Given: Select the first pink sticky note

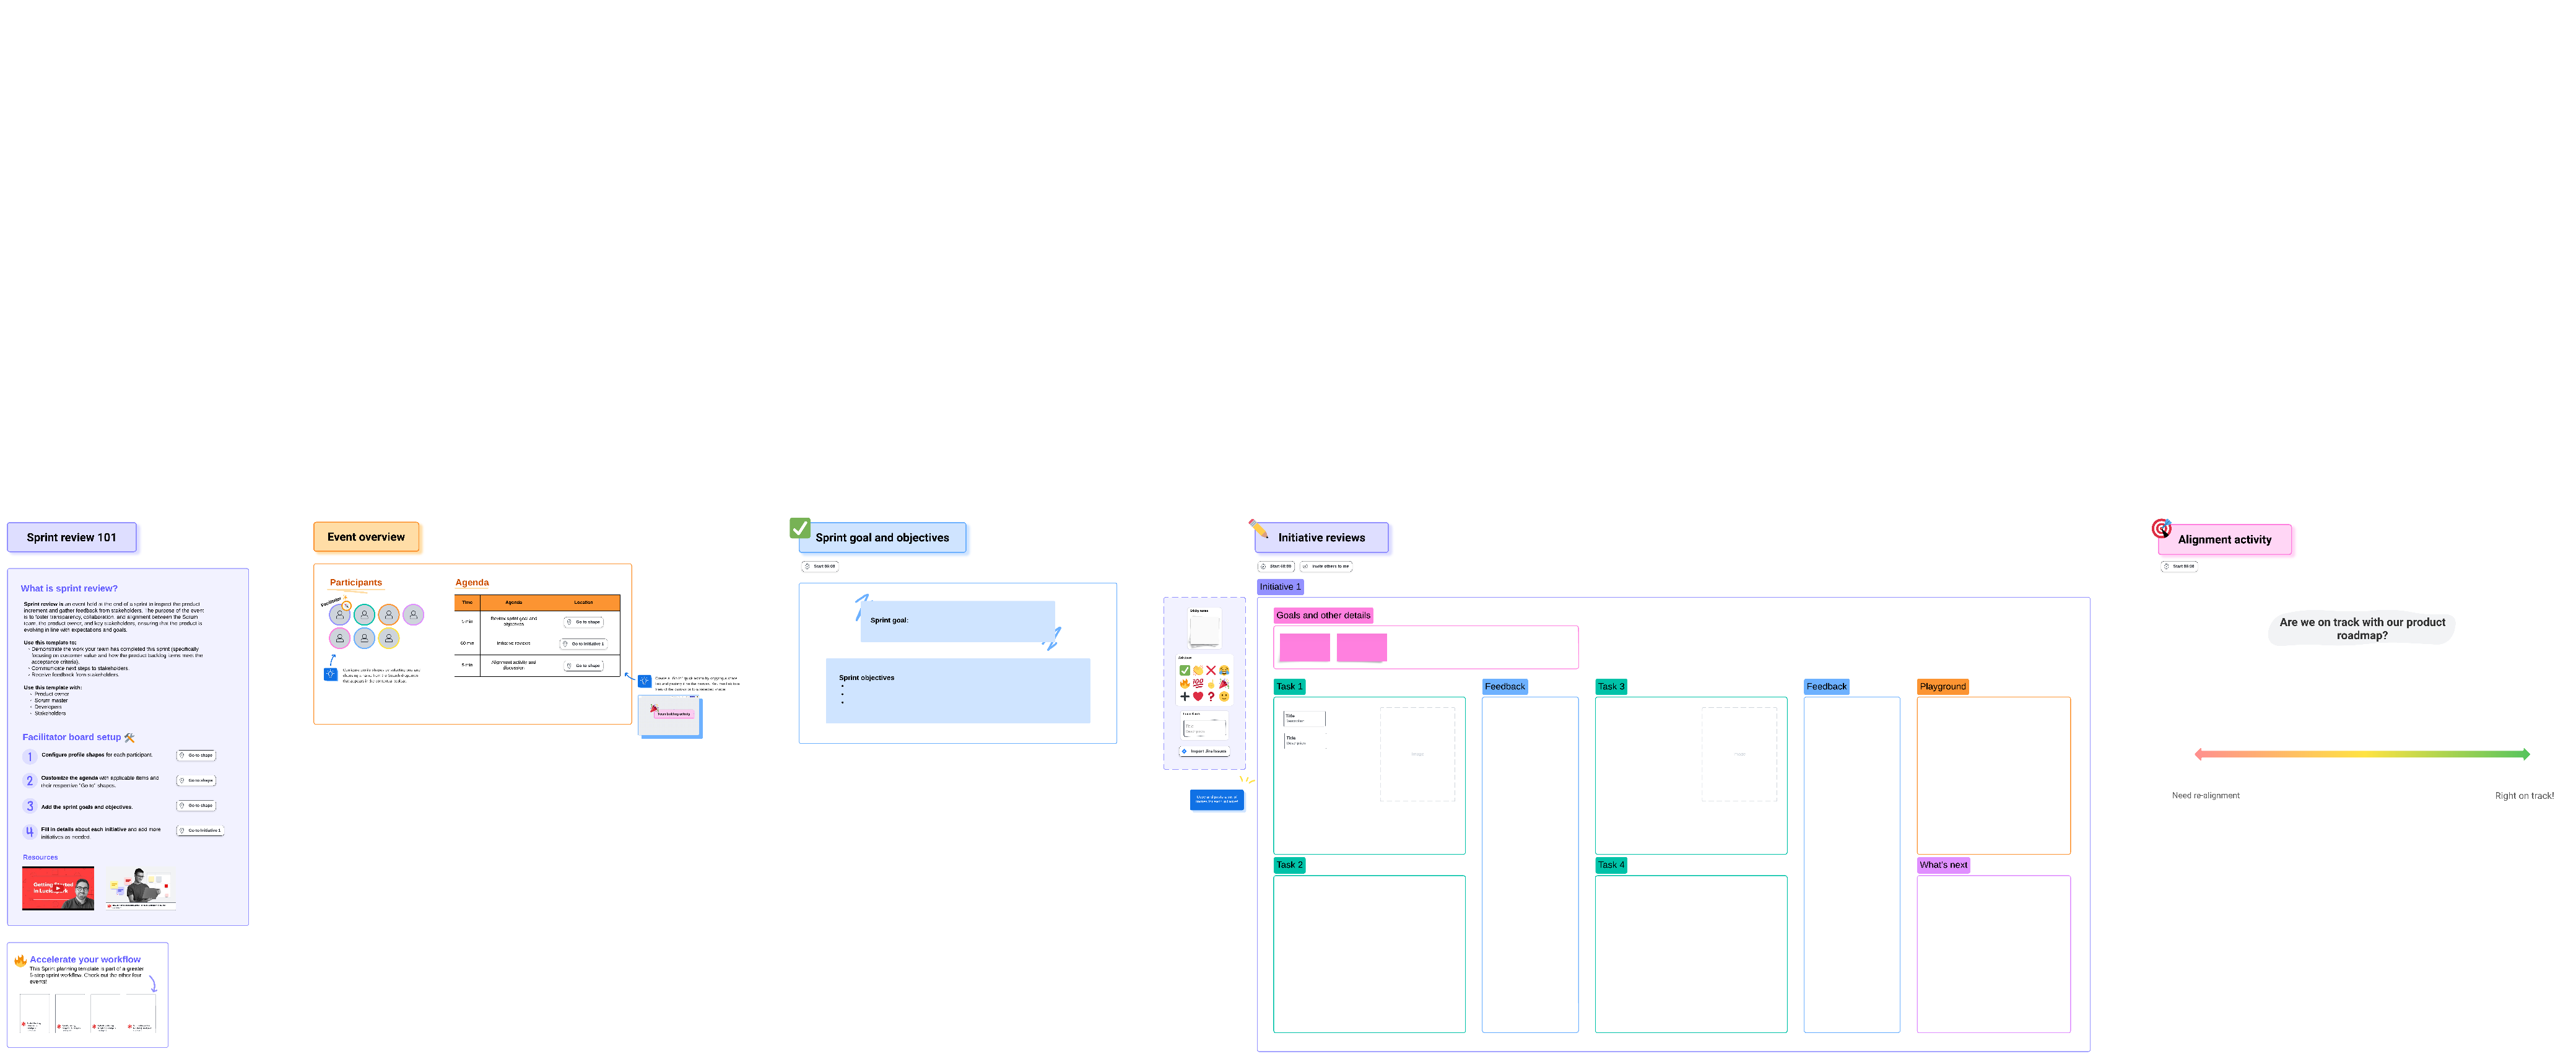Looking at the screenshot, I should (1304, 647).
